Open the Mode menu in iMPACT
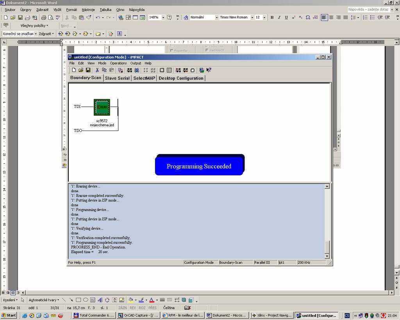Screen dimensions: 400x320 point(102,63)
